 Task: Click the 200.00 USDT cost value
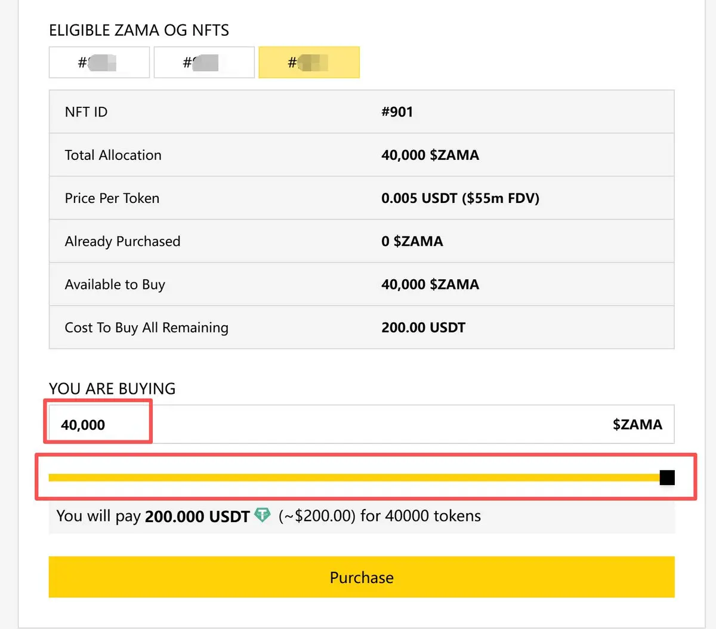pyautogui.click(x=424, y=328)
